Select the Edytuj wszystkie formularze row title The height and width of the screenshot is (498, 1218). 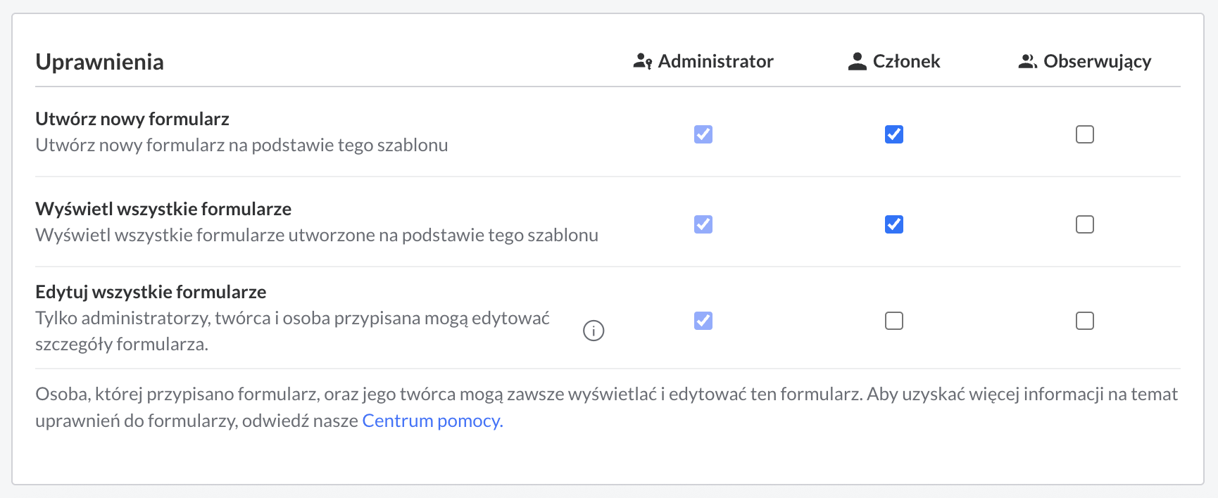pos(151,292)
